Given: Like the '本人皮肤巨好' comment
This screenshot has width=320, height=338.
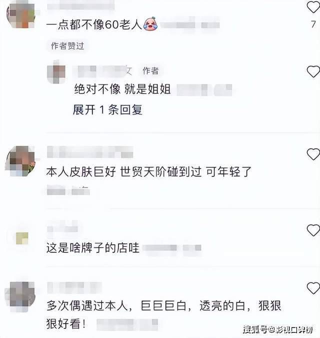Looking at the screenshot, I should pos(313,154).
